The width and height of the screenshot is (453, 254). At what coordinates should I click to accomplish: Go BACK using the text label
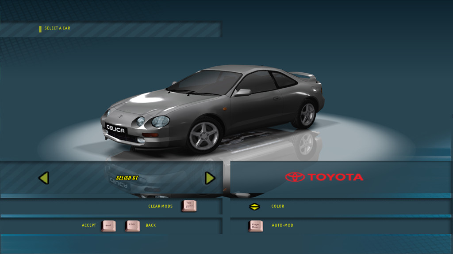pyautogui.click(x=151, y=225)
